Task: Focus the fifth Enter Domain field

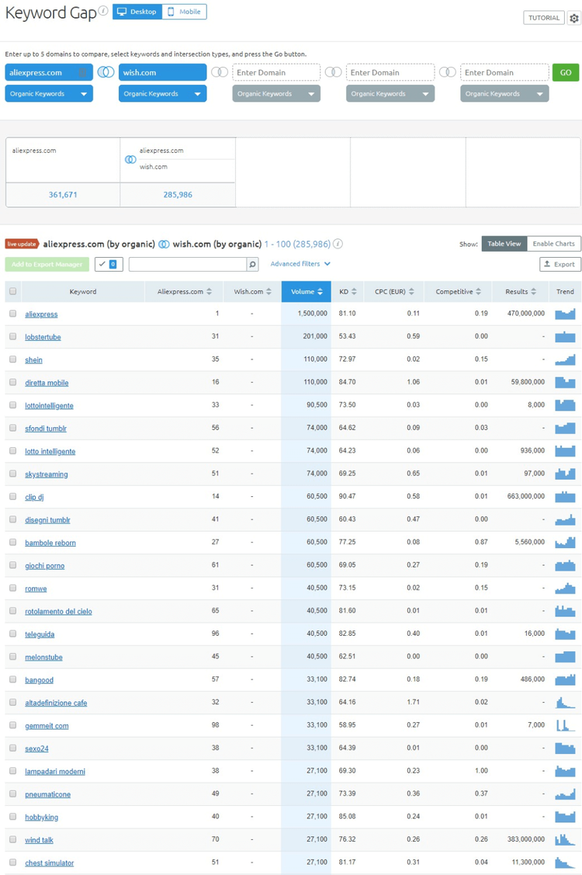Action: pyautogui.click(x=504, y=72)
